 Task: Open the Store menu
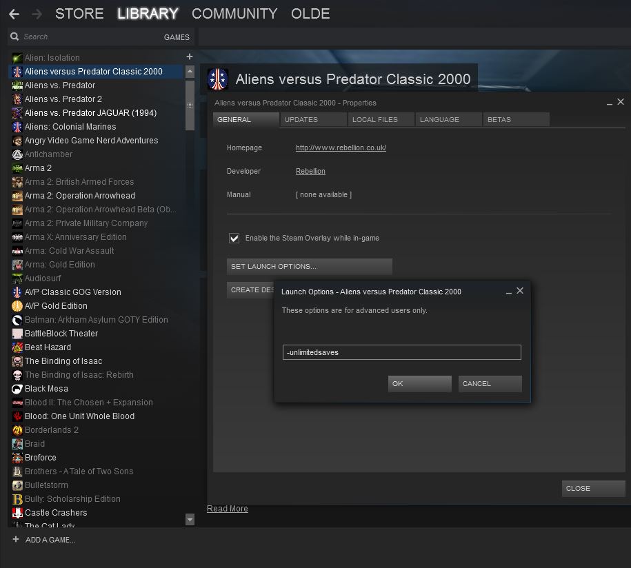[x=79, y=14]
